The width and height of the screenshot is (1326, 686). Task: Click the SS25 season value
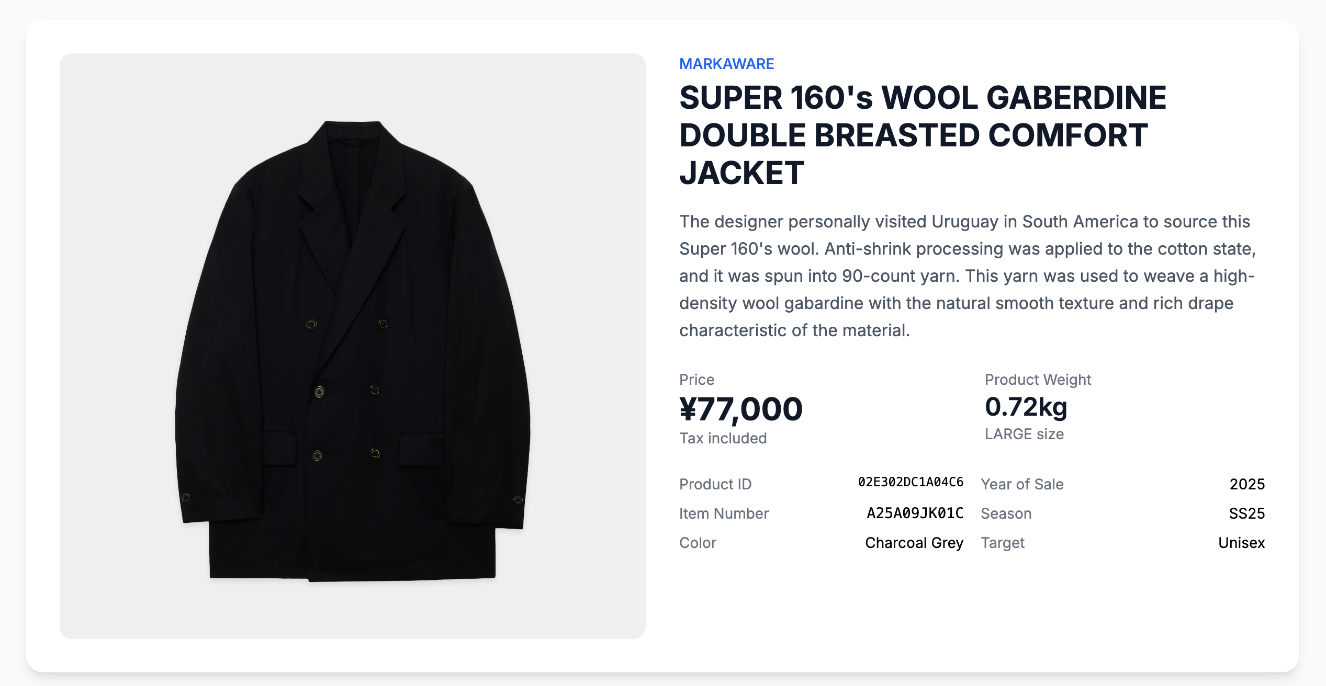click(1246, 513)
